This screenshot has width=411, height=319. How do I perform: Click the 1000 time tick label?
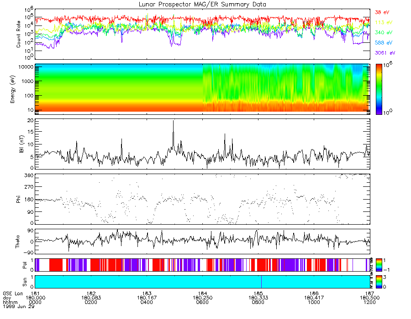point(313,301)
